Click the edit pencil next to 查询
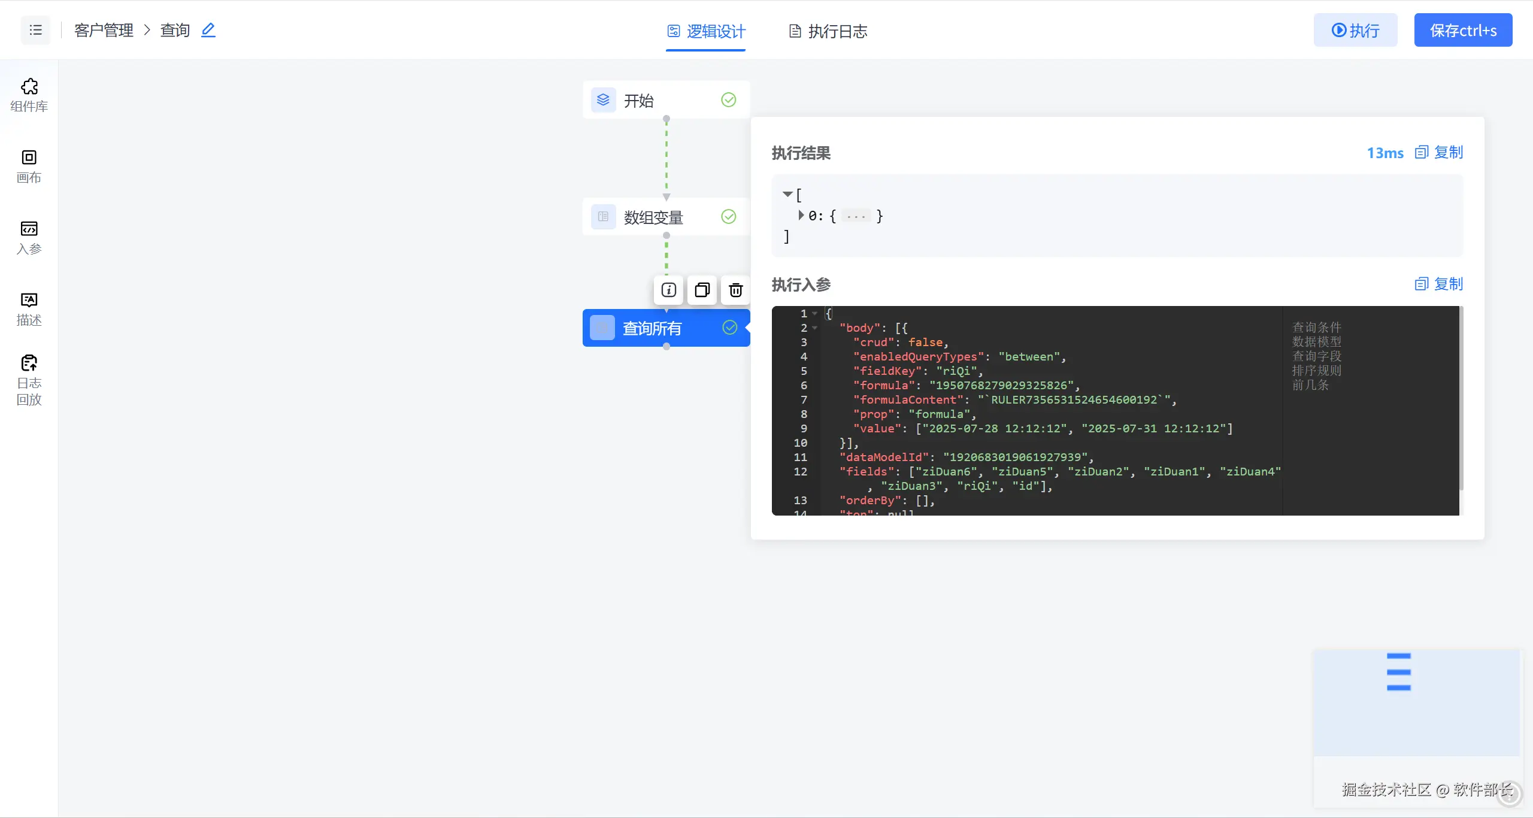Viewport: 1533px width, 818px height. pos(208,30)
